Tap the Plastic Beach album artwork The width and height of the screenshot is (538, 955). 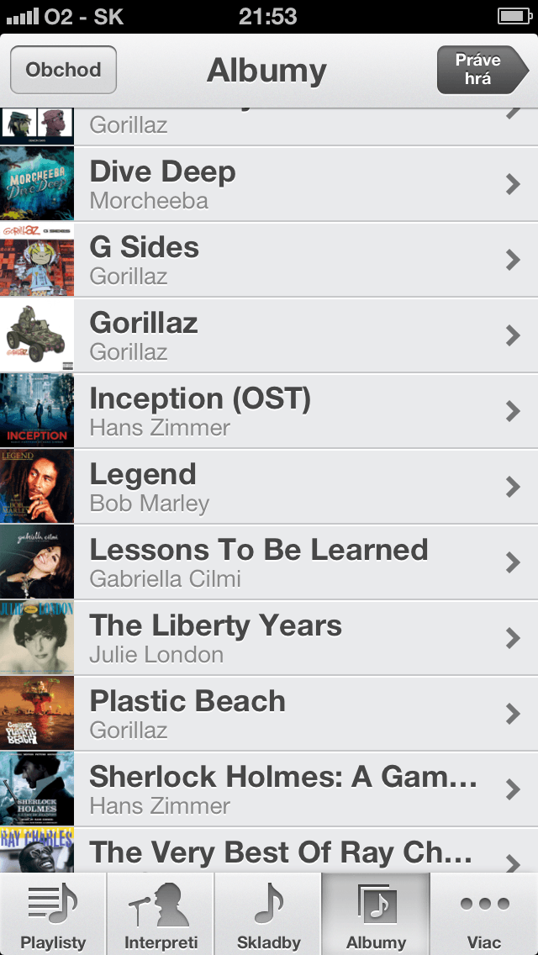pos(36,713)
